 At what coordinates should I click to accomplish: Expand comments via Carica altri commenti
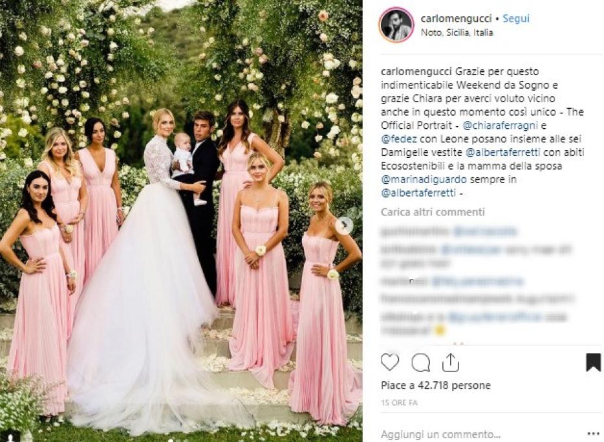[x=433, y=212]
